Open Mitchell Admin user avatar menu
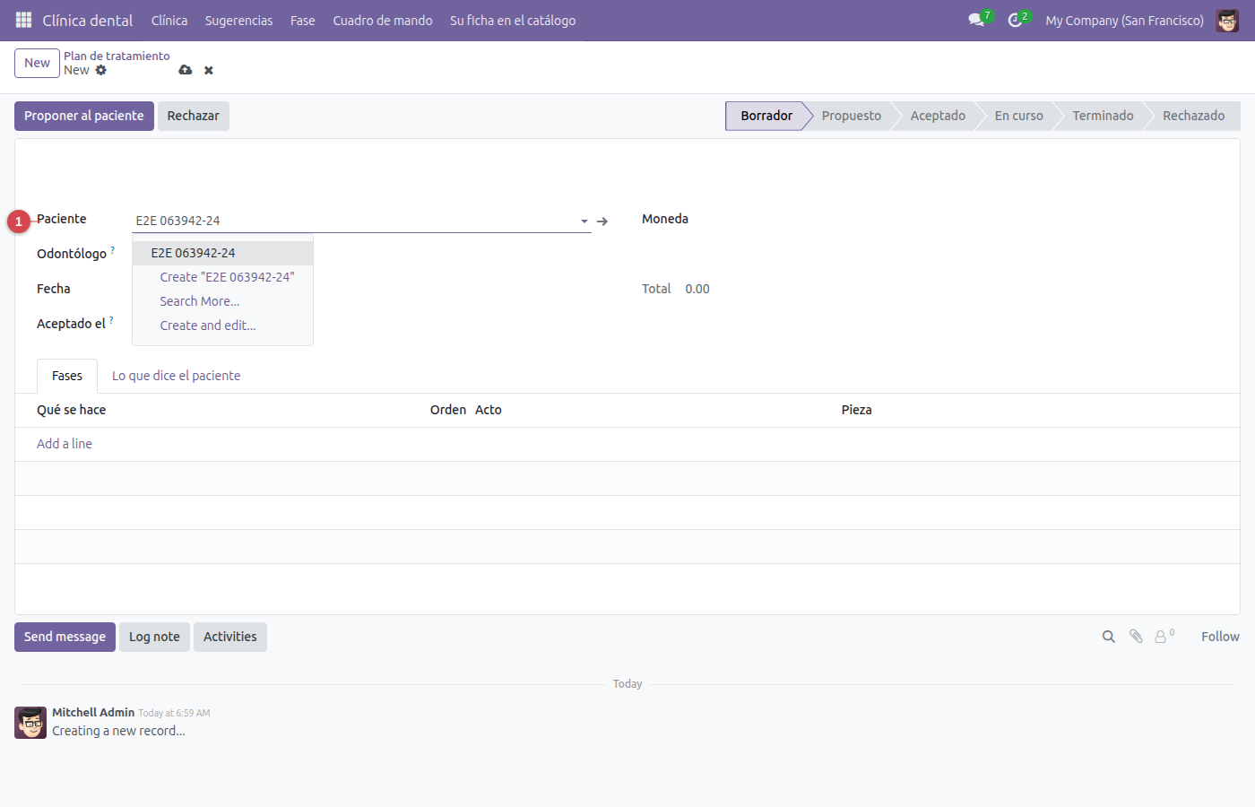 [x=1227, y=20]
